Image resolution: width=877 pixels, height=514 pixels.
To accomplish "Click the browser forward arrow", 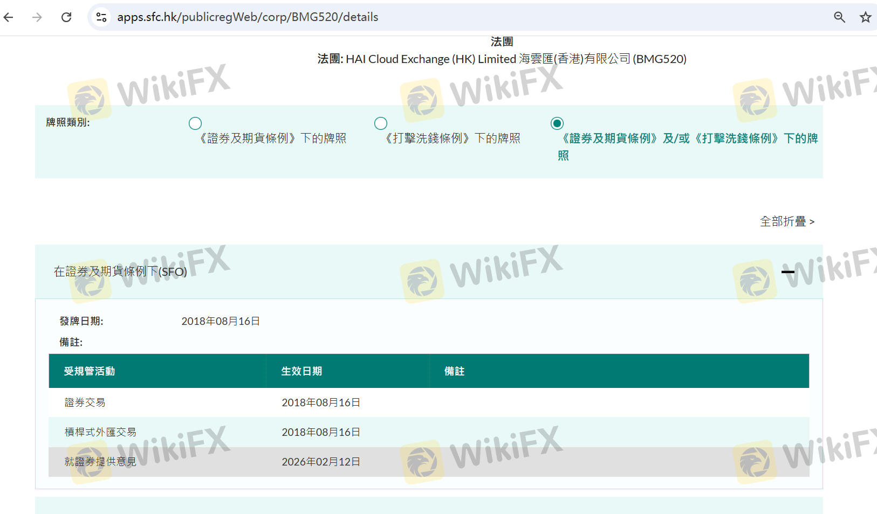I will point(37,17).
